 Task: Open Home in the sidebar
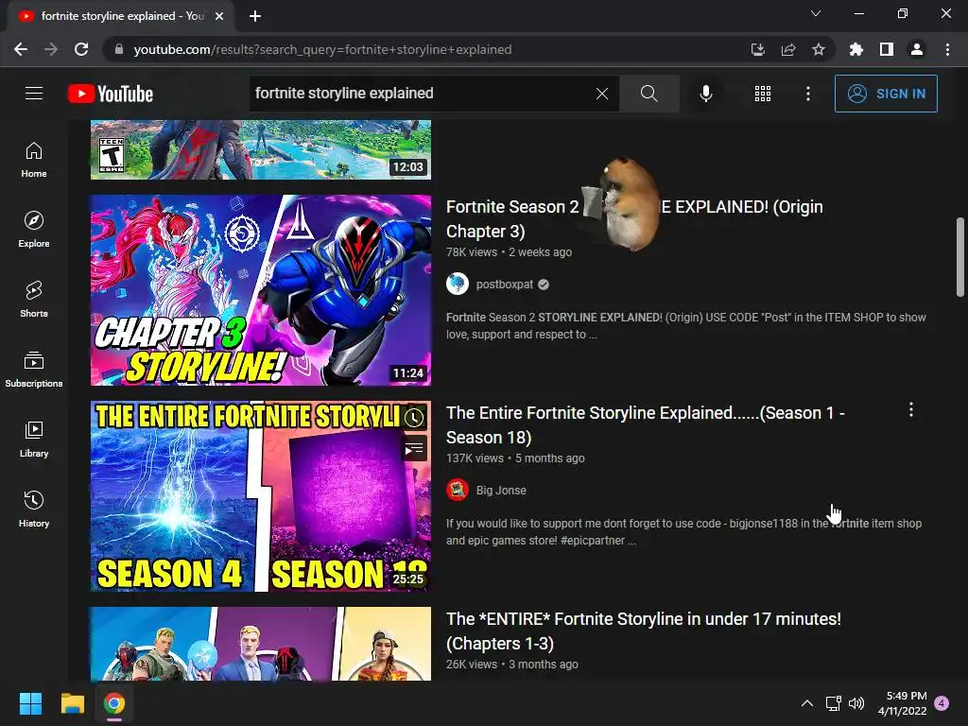coord(34,160)
